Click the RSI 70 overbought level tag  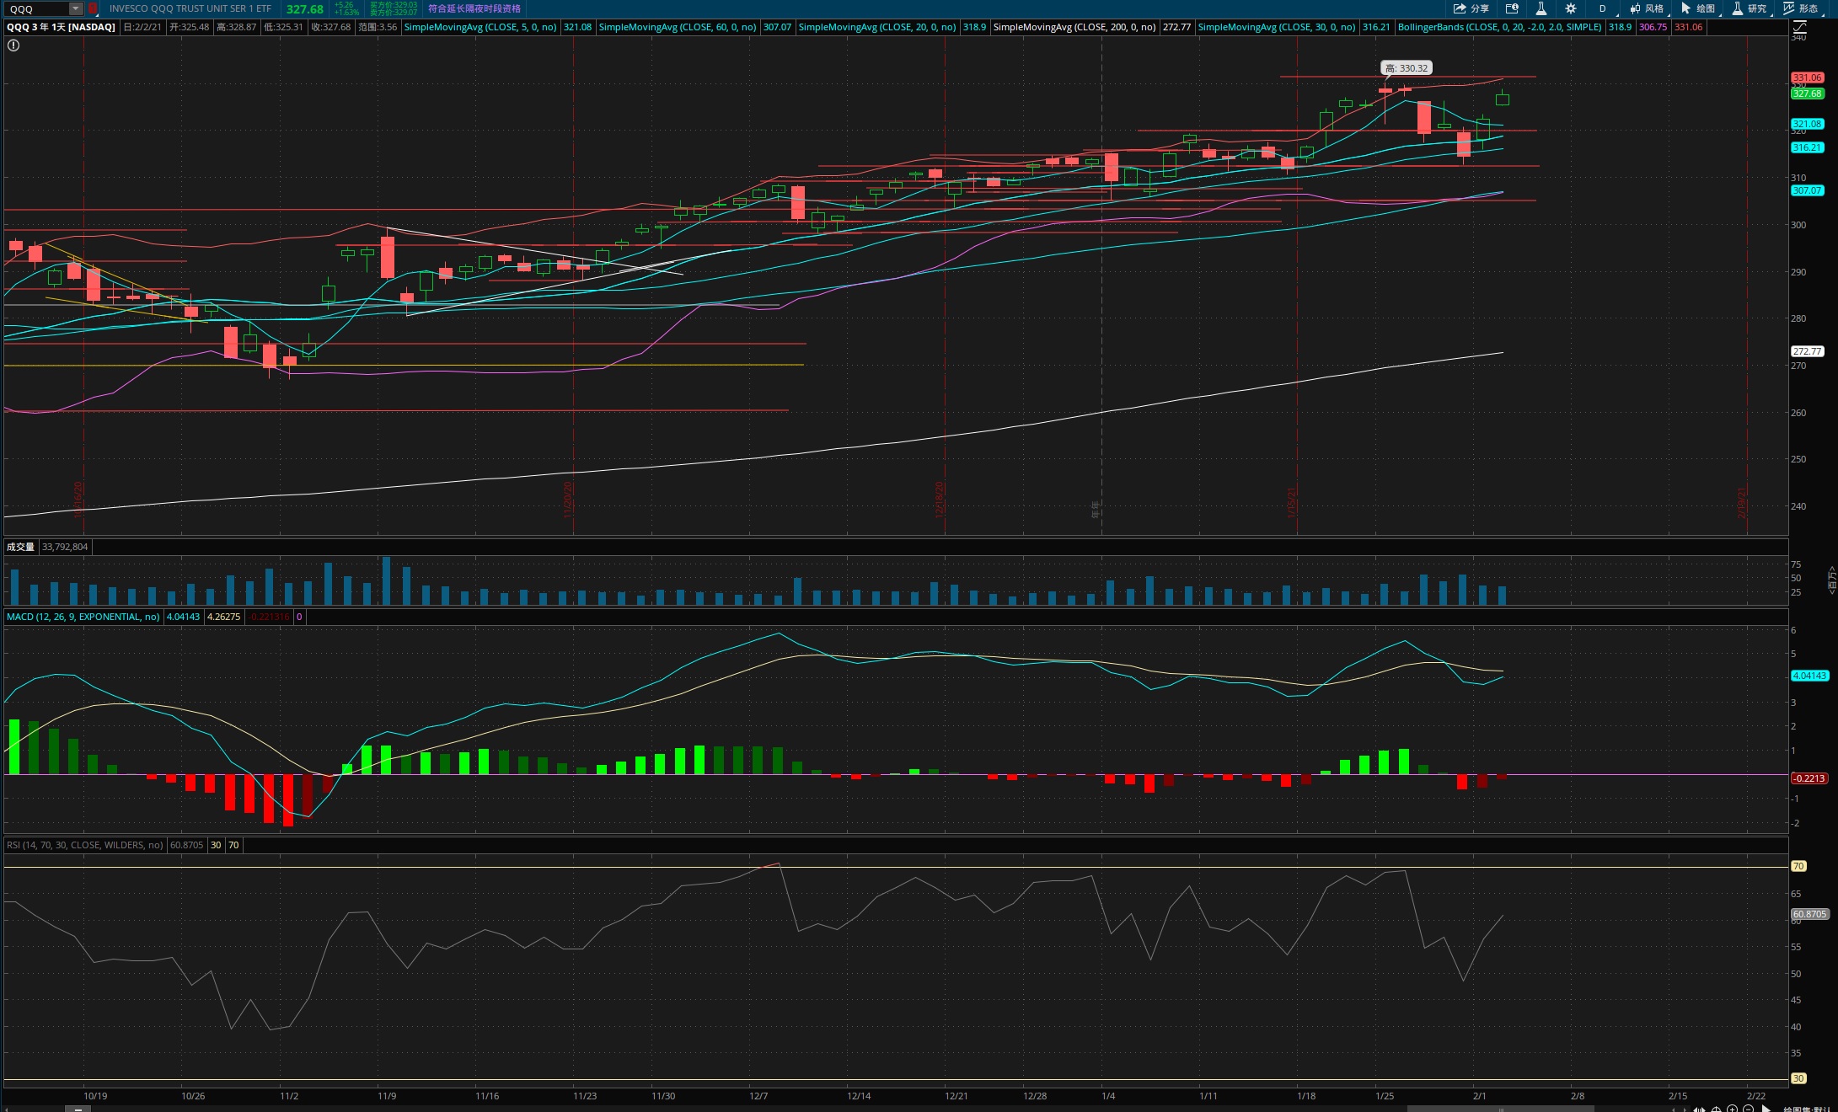1798,866
